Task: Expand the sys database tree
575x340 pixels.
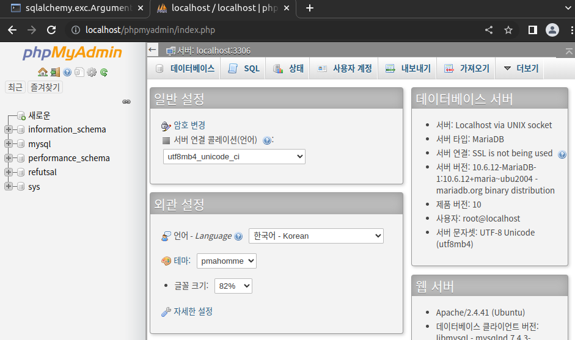Action: [x=9, y=187]
